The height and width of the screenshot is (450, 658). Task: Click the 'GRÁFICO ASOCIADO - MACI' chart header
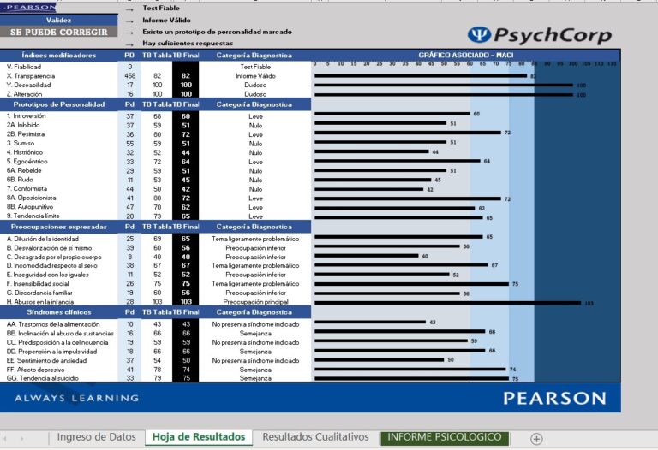[x=466, y=55]
